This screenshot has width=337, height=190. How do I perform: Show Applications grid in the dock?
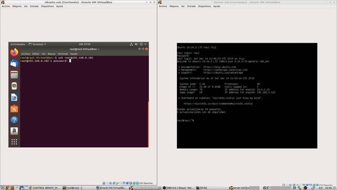point(14,142)
